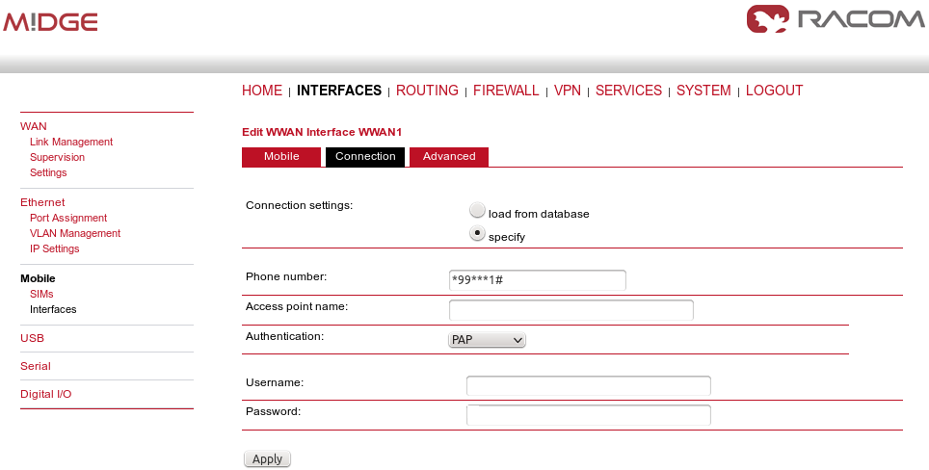Open Digital I/O sidebar section
The image size is (929, 470).
click(45, 394)
